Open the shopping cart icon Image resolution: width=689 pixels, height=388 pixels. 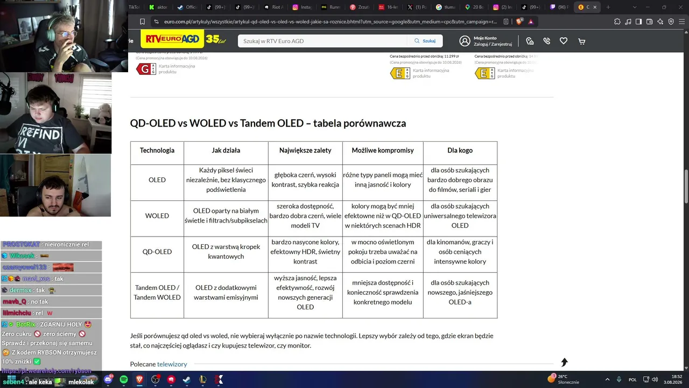[x=581, y=41]
